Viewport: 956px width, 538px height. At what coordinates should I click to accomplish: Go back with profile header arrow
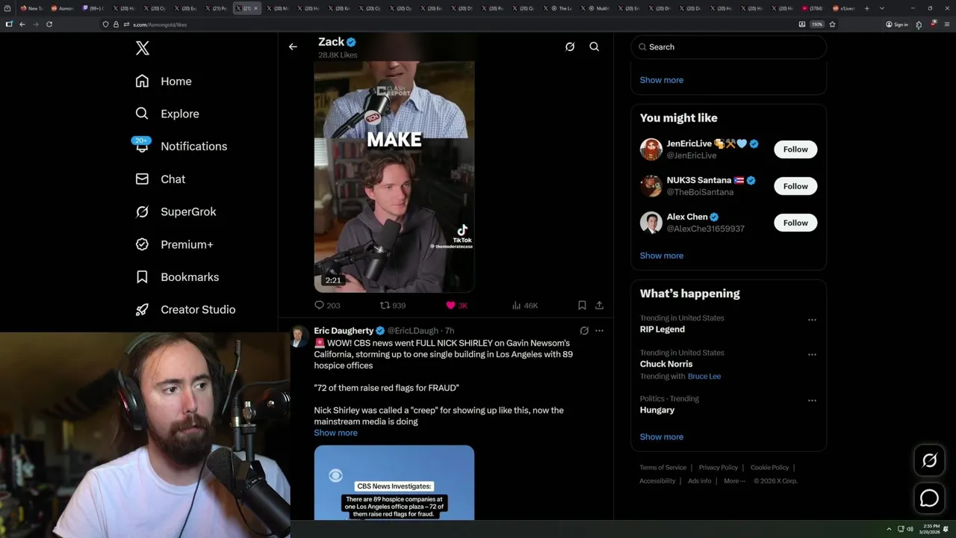(293, 46)
